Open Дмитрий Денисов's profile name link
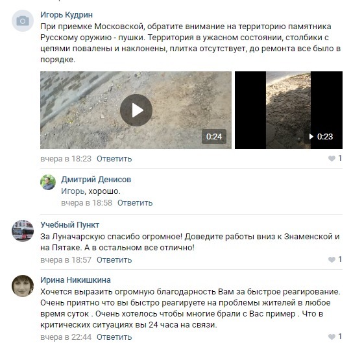The width and height of the screenshot is (351, 345). (96, 180)
